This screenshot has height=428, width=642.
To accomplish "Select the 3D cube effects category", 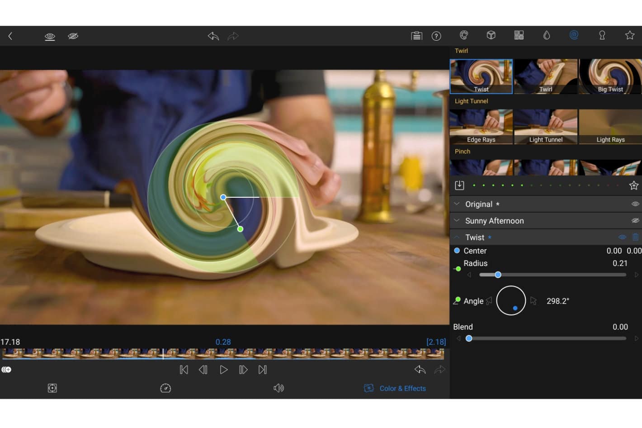I will [491, 35].
